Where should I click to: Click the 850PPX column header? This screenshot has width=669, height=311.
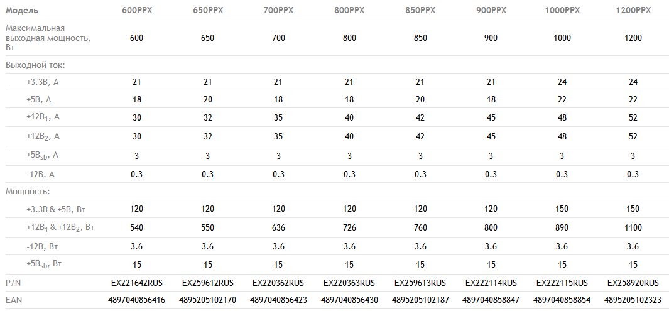click(x=420, y=11)
